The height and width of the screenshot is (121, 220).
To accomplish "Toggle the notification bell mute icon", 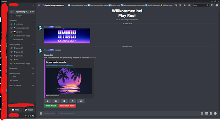I will click(x=180, y=5).
